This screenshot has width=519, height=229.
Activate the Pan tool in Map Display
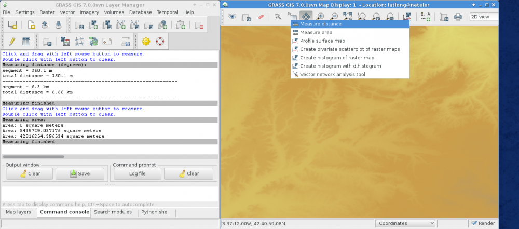pos(306,16)
